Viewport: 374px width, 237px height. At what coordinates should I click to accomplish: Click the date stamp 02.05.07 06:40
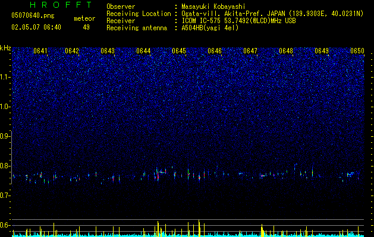(36, 27)
